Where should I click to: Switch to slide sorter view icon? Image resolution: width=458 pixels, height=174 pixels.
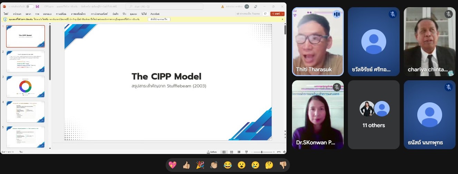(x=231, y=152)
